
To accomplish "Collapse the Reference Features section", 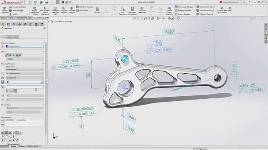I will click(43, 43).
